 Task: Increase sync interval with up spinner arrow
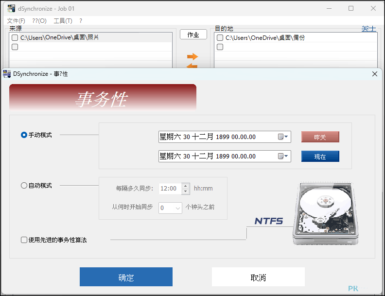[x=186, y=186]
